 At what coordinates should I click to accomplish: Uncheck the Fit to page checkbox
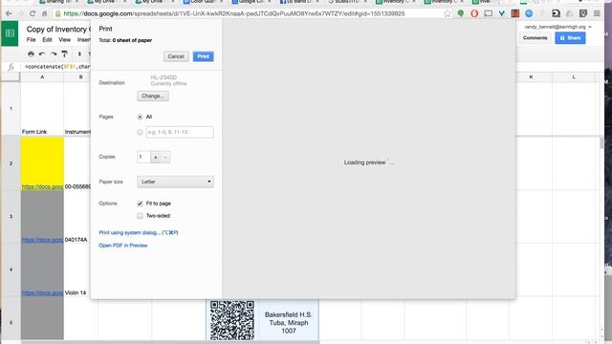pos(140,204)
